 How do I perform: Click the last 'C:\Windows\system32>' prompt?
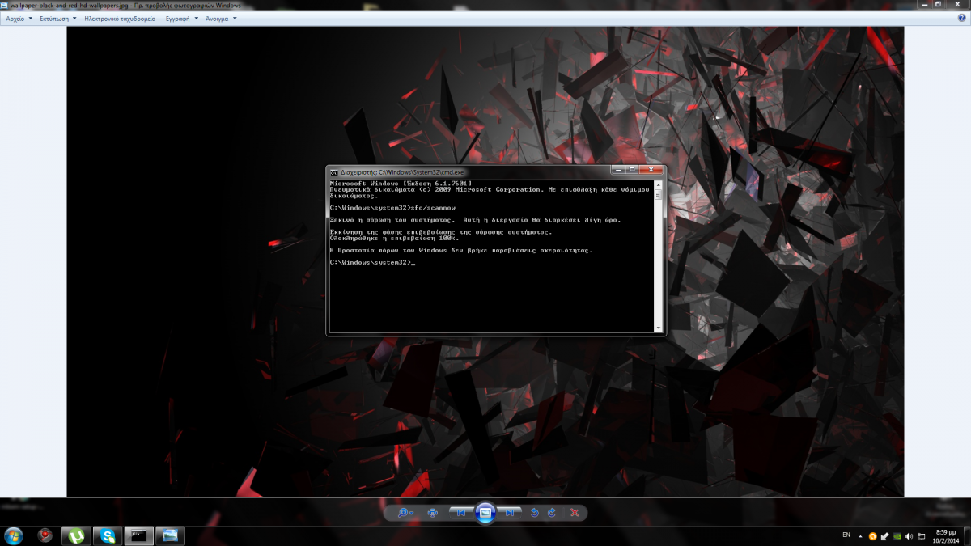click(371, 262)
